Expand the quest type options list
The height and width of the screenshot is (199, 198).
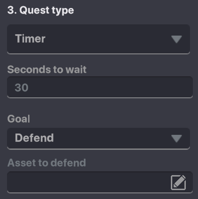point(98,39)
